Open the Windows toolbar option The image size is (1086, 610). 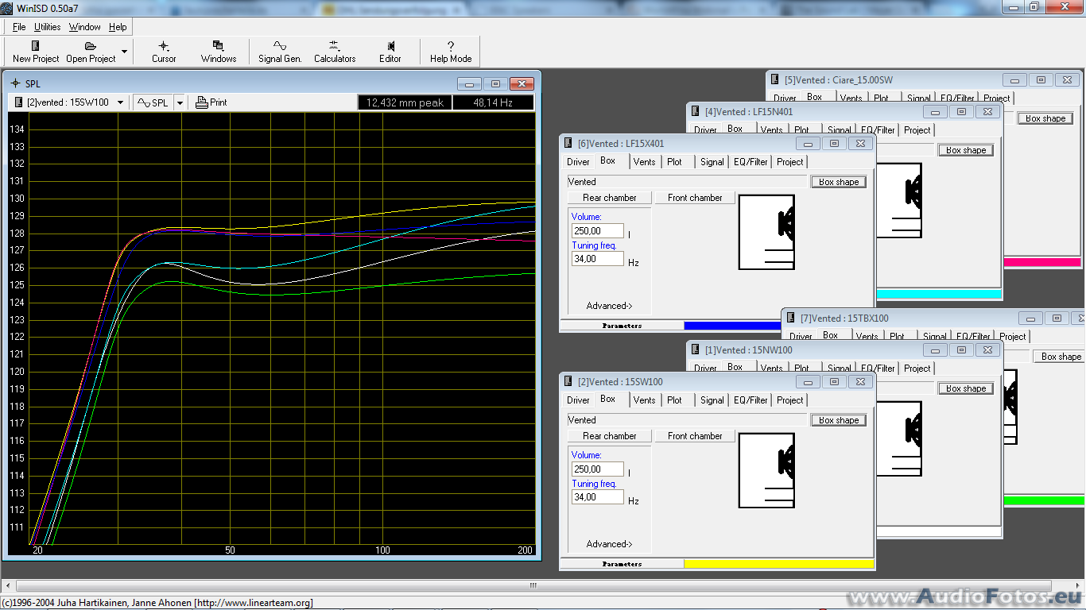tap(219, 52)
